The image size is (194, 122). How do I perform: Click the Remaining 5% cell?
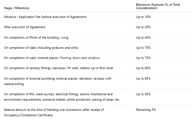(146, 110)
